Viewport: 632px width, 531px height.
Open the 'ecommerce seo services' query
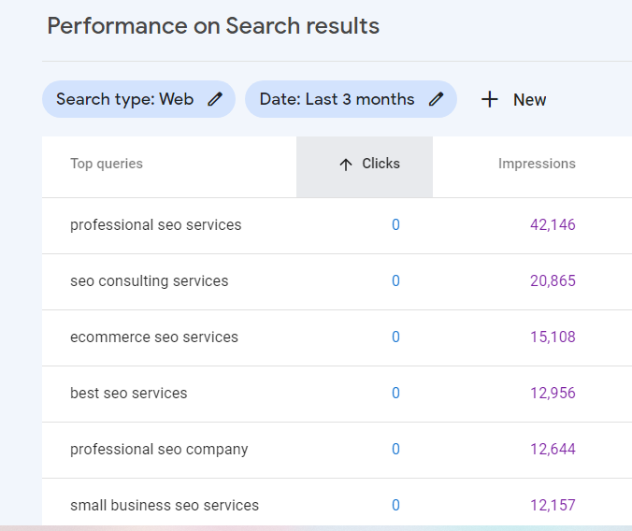153,337
